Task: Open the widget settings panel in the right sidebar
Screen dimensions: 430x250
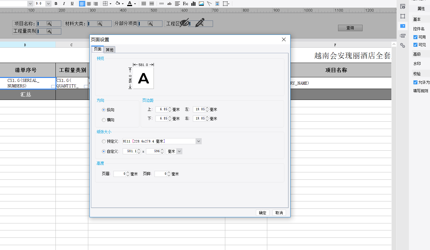Action: pos(403,26)
